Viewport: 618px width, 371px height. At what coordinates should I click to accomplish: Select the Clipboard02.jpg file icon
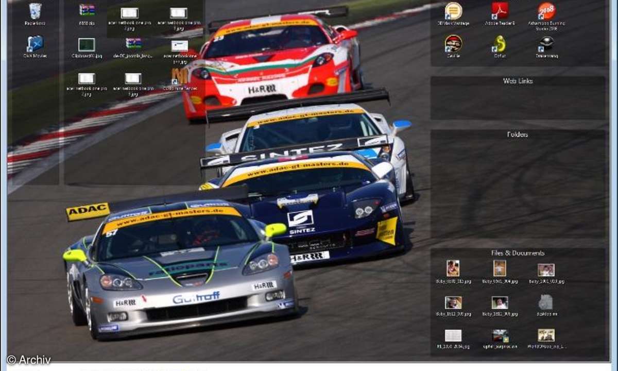click(x=87, y=45)
